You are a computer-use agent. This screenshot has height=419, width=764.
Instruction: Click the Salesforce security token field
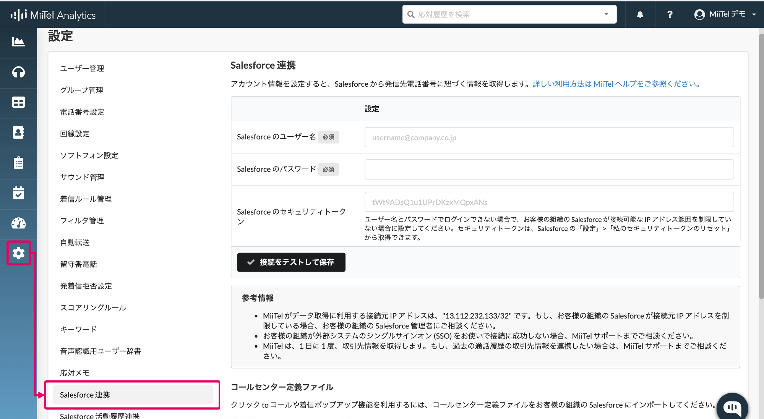(549, 202)
